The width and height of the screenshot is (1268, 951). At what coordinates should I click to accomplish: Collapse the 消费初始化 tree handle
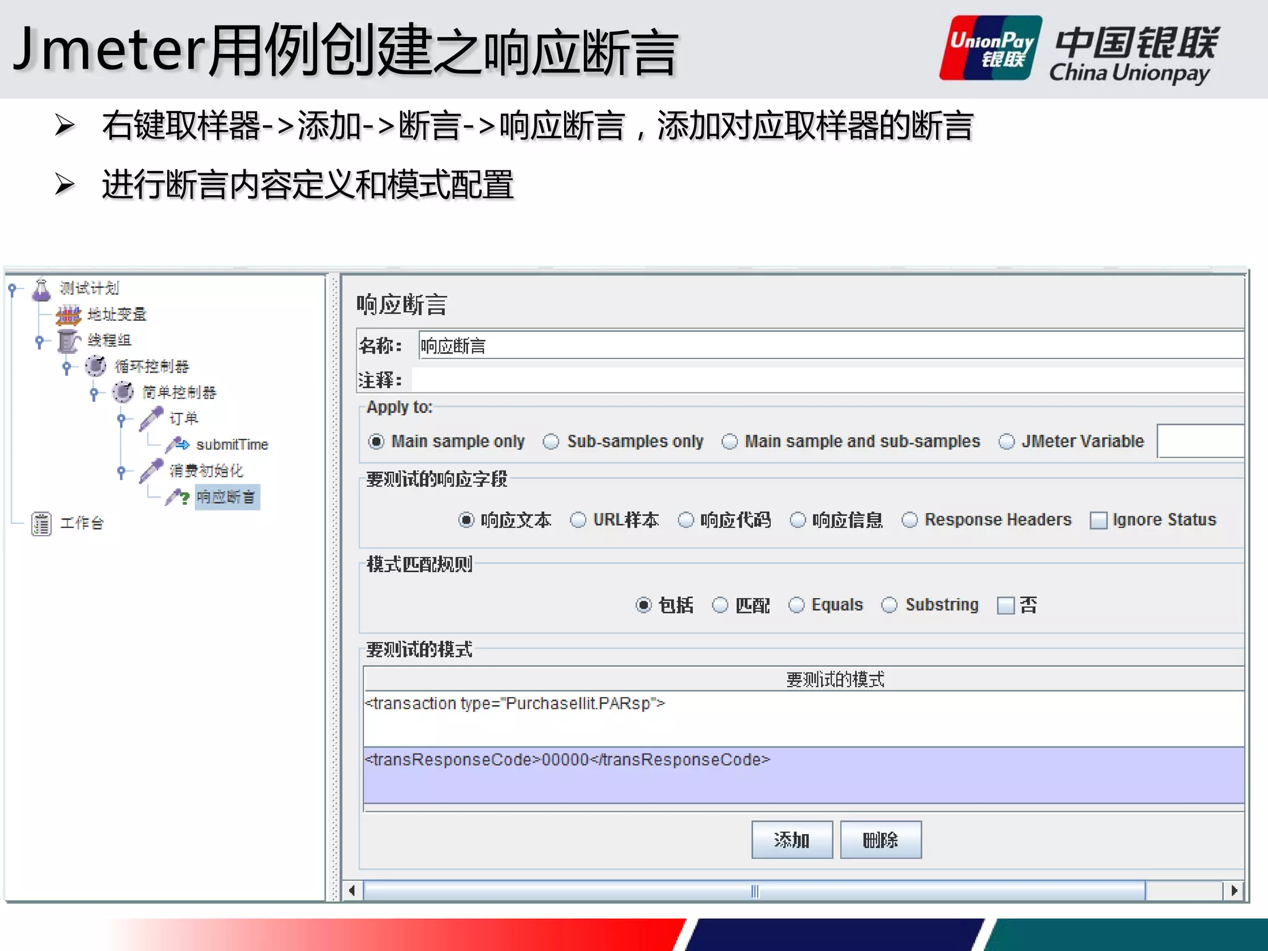click(x=121, y=471)
